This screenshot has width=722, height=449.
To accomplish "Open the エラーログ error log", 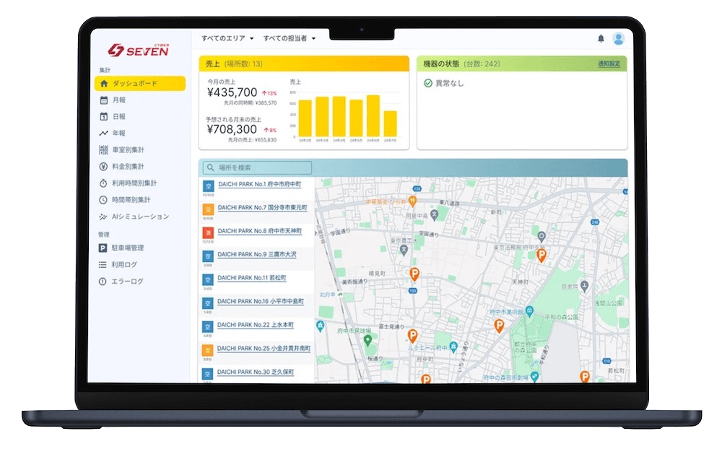I will click(x=127, y=281).
